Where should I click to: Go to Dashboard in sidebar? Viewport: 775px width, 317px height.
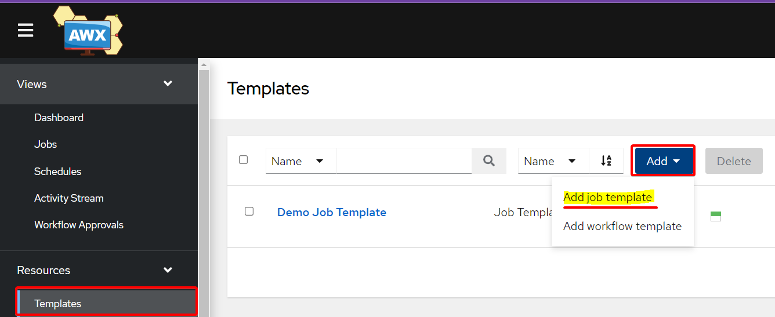[x=59, y=118]
